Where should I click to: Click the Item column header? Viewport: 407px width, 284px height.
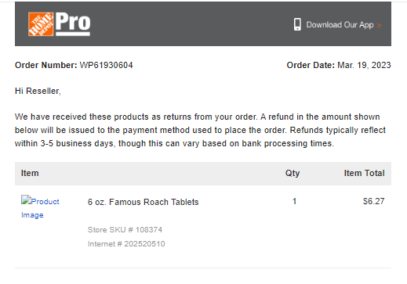tap(30, 173)
